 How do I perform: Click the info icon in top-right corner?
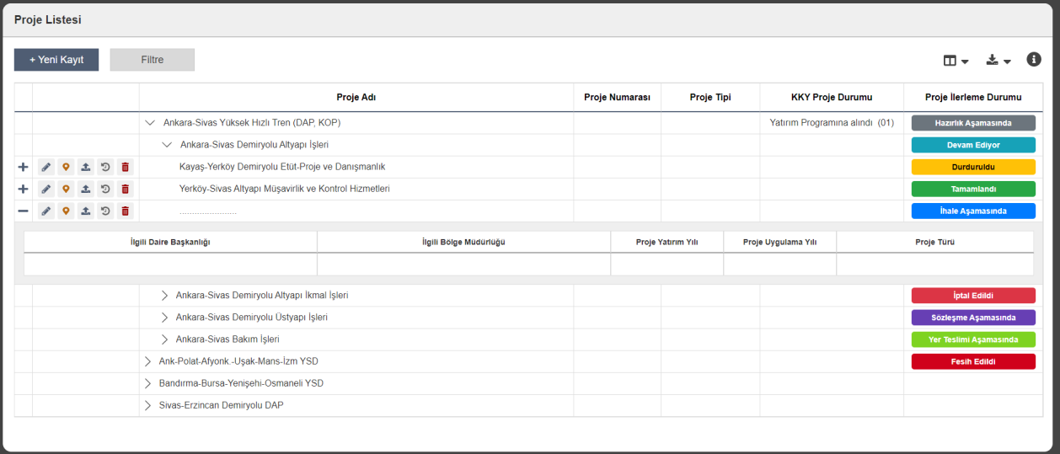[1034, 59]
